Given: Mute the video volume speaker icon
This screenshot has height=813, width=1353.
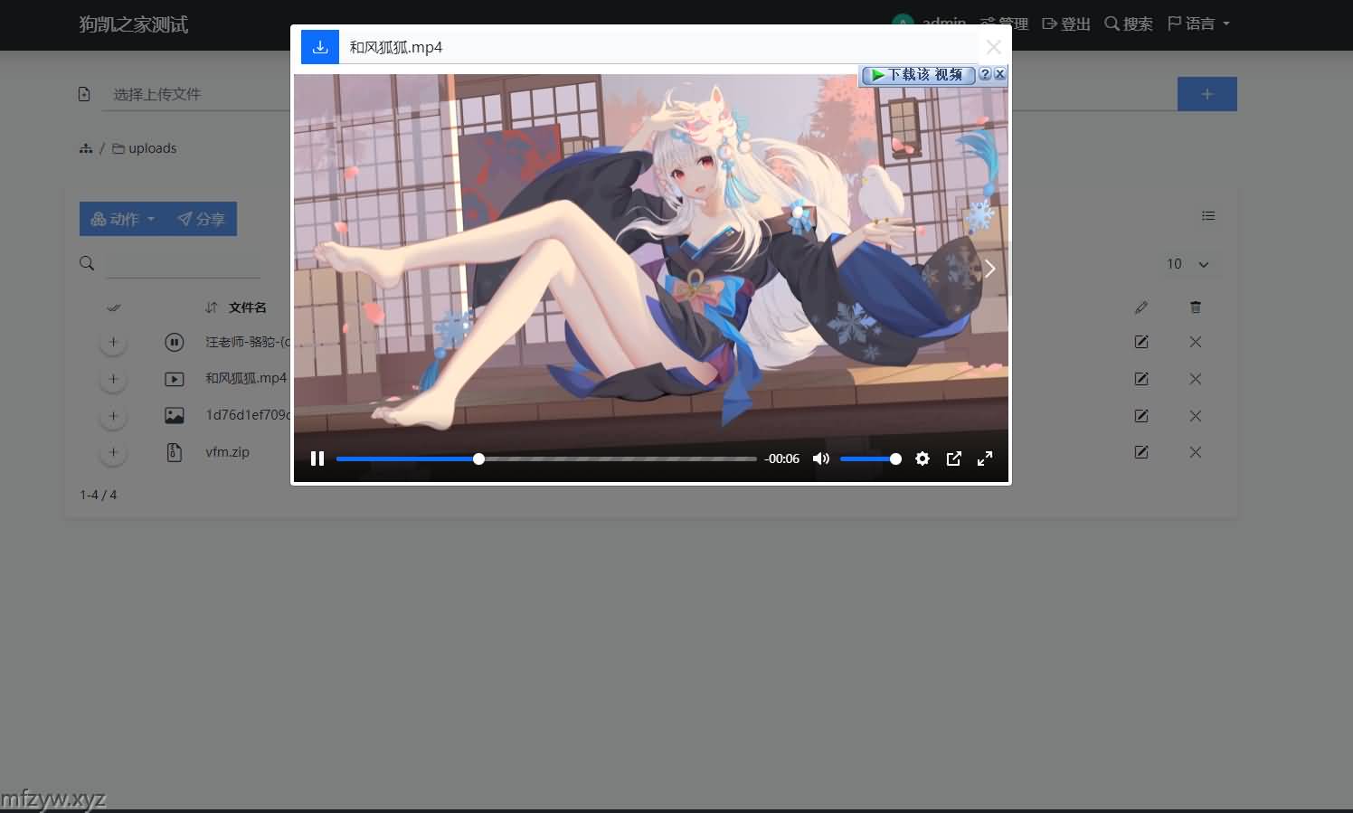Looking at the screenshot, I should [820, 458].
